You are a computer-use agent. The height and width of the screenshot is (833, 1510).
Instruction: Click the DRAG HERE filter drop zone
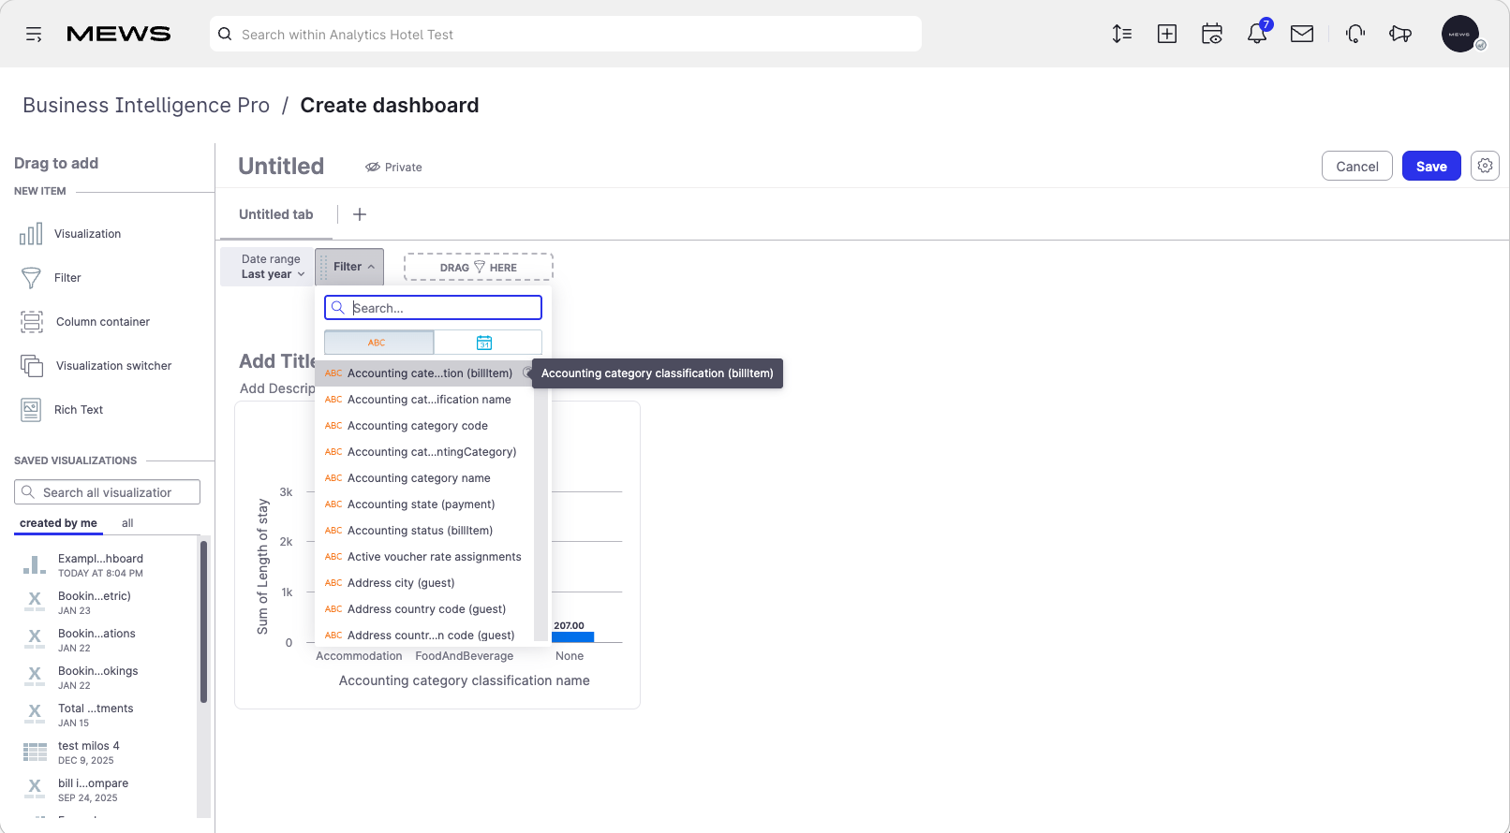(479, 267)
